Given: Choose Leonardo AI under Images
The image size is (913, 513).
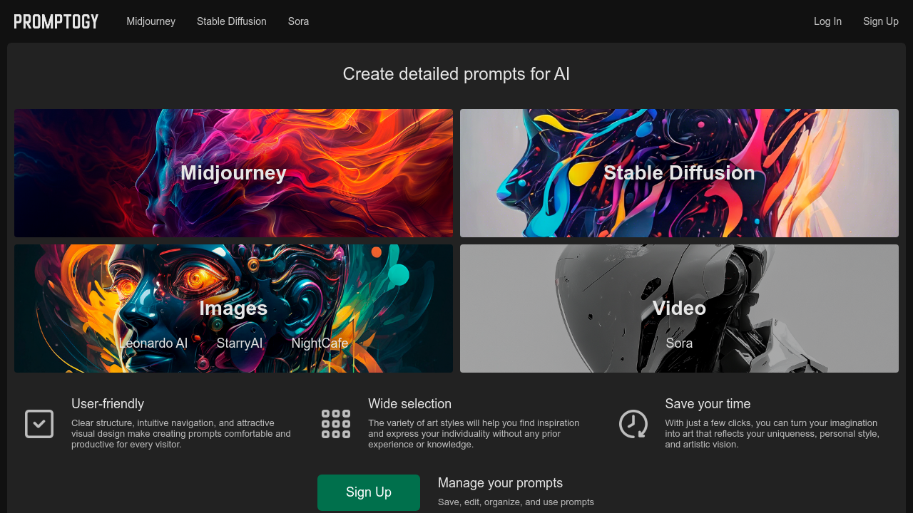Looking at the screenshot, I should tap(153, 343).
